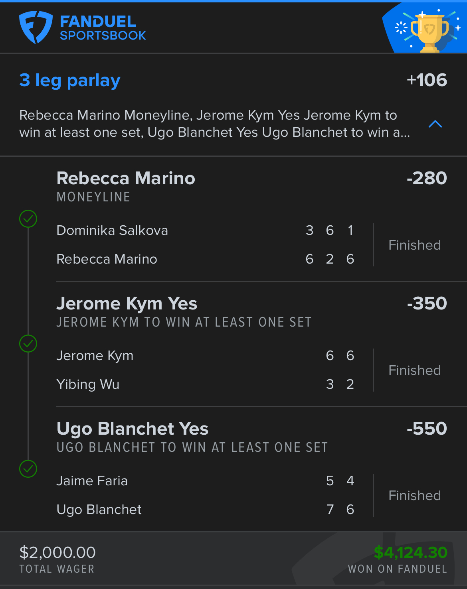The width and height of the screenshot is (467, 589).
Task: Select the 3 leg parlay title
Action: click(70, 80)
